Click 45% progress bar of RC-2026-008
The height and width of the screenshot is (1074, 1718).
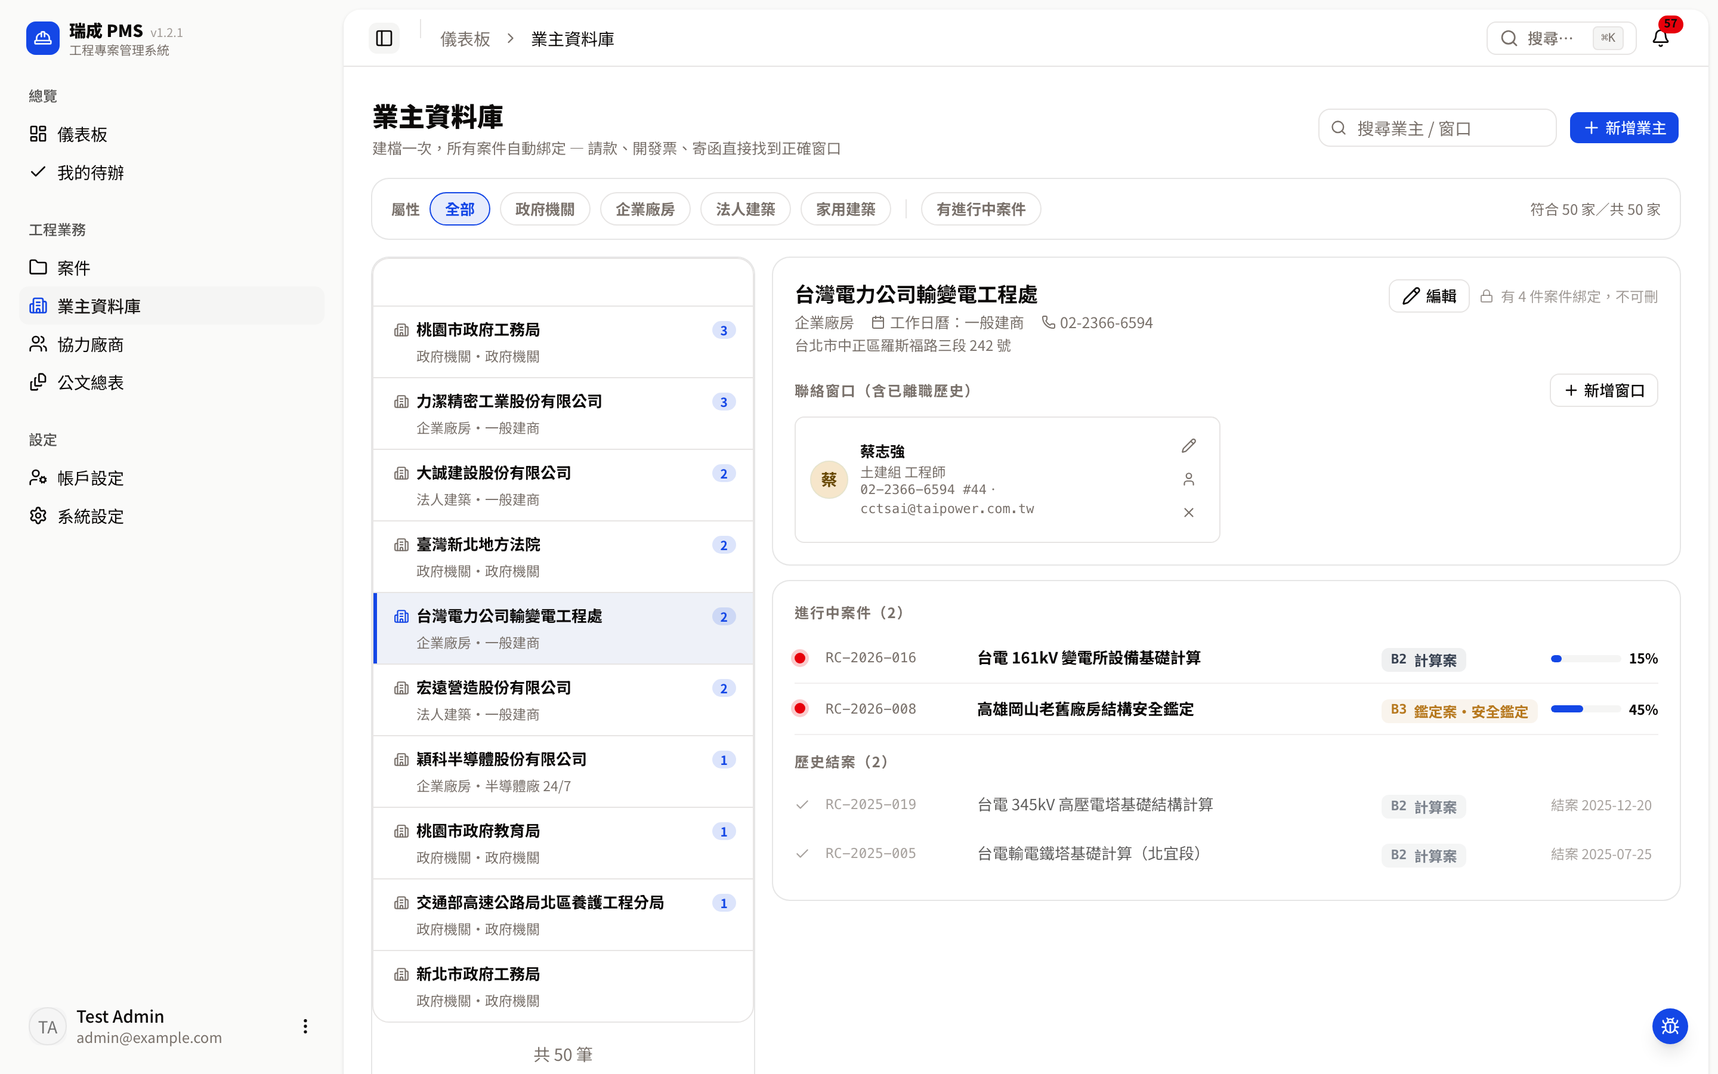click(1585, 709)
